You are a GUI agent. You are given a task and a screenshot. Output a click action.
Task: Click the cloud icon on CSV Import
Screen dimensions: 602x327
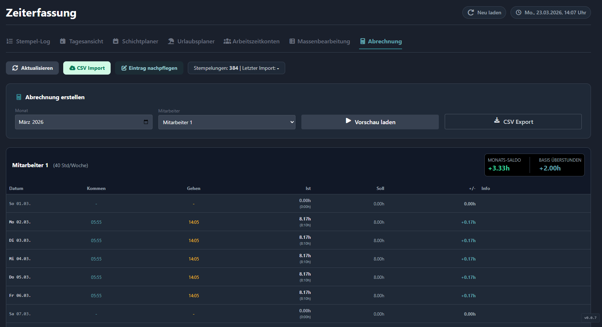coord(72,68)
